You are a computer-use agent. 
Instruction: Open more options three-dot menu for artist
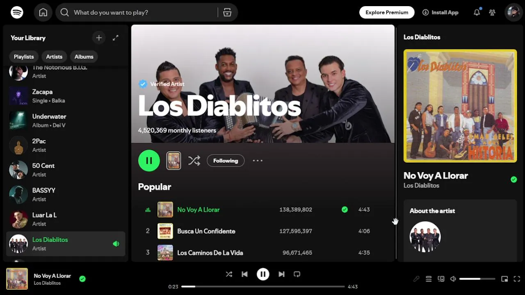[x=258, y=161]
